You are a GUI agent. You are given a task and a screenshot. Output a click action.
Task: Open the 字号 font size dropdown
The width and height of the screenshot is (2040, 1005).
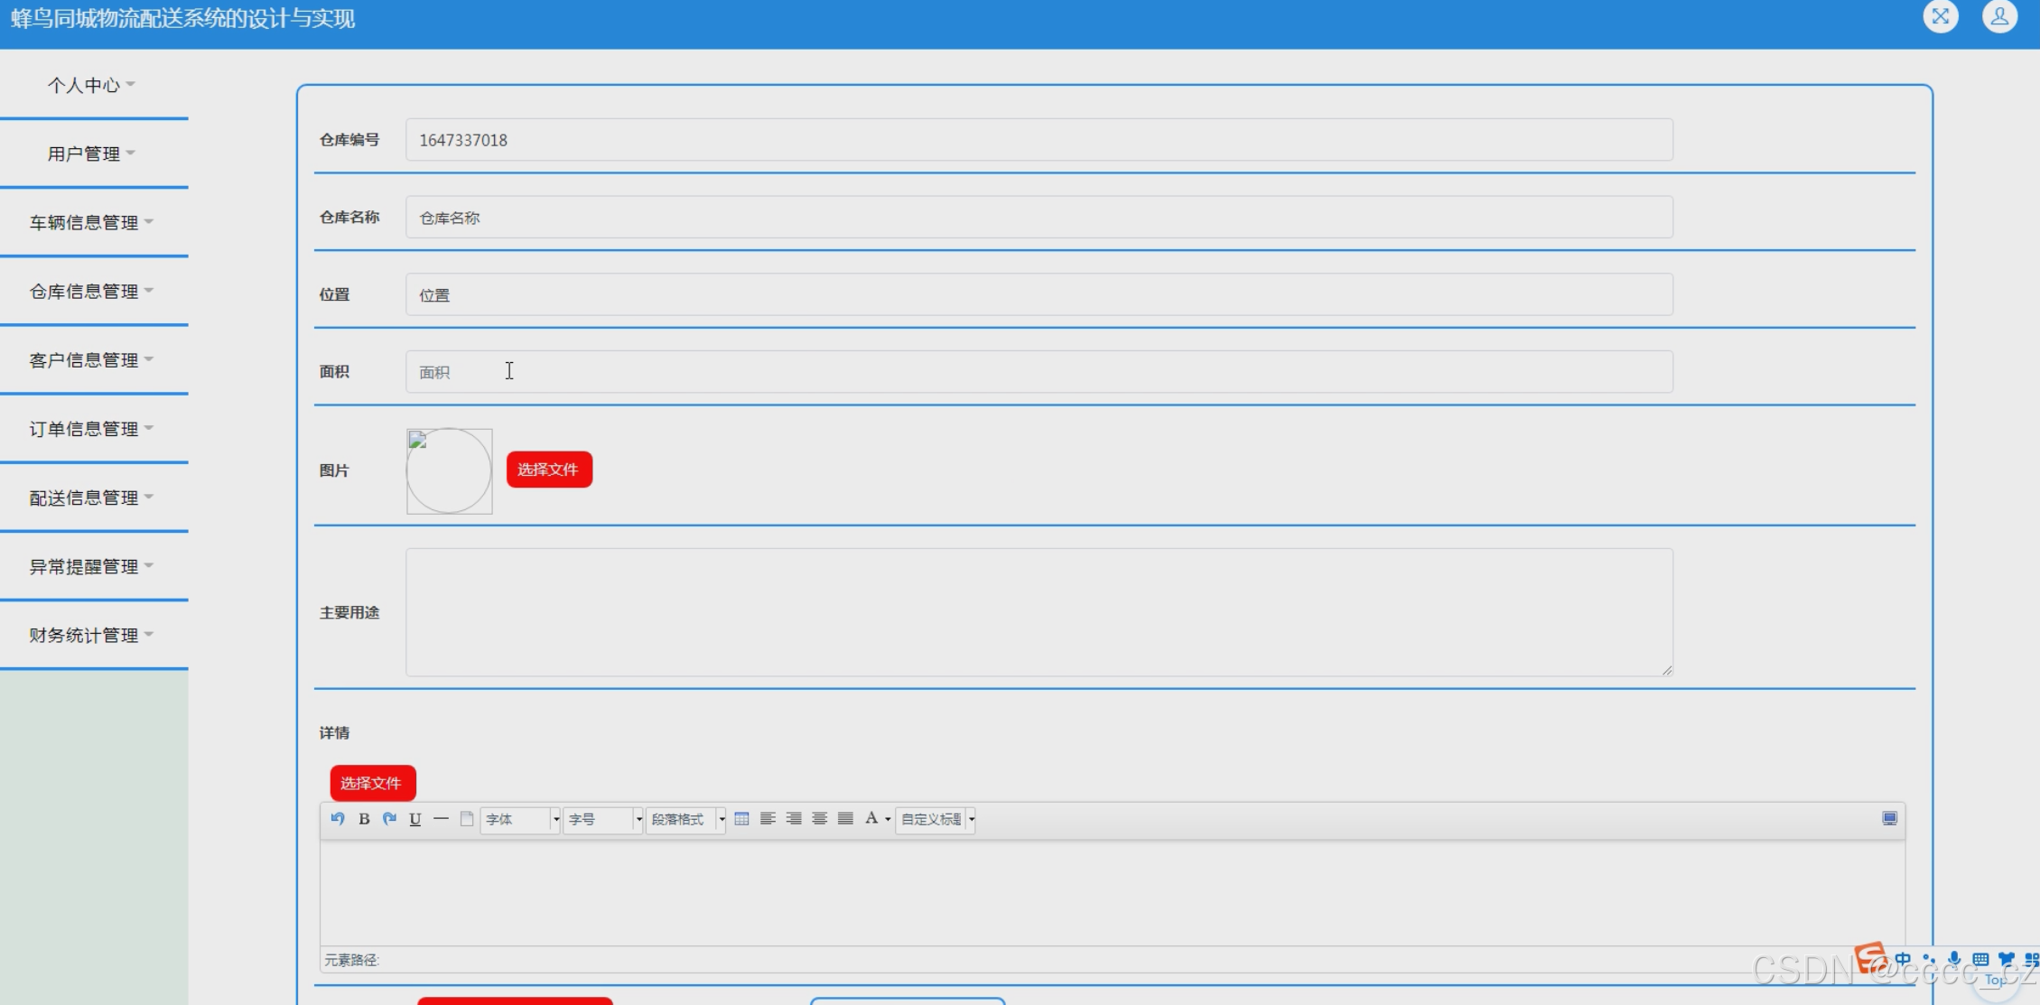602,820
